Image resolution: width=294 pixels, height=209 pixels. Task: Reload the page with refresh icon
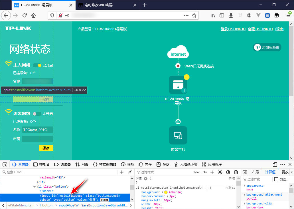tap(25, 15)
